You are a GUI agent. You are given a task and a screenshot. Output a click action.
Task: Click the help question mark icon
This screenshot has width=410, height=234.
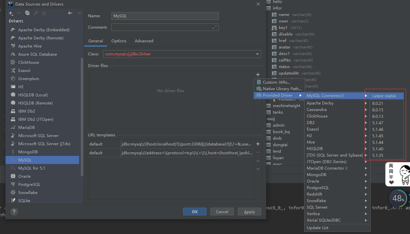14,212
